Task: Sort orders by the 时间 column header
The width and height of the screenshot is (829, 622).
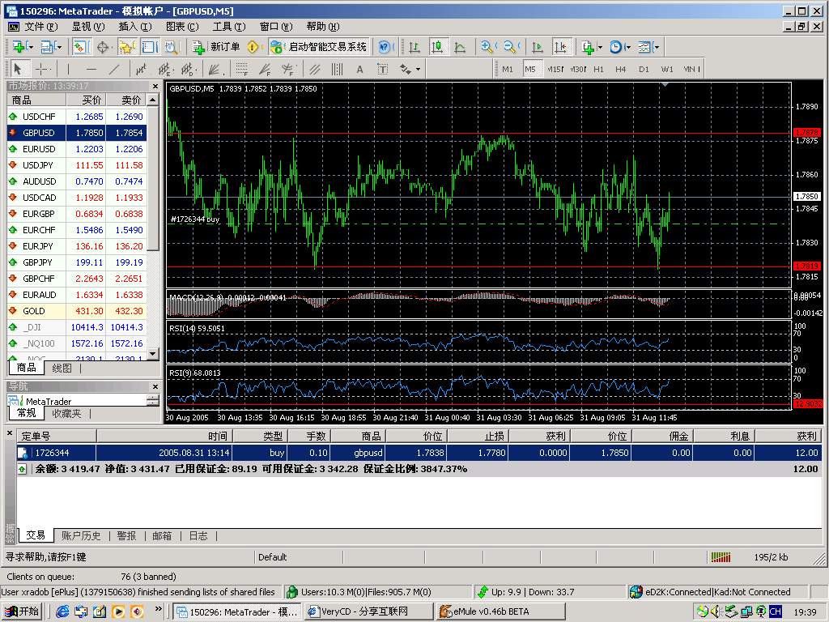Action: point(164,437)
